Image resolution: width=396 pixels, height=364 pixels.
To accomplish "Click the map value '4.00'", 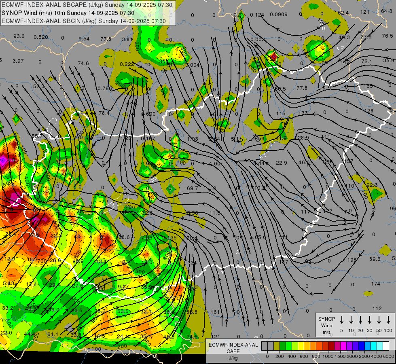I will (215, 164).
